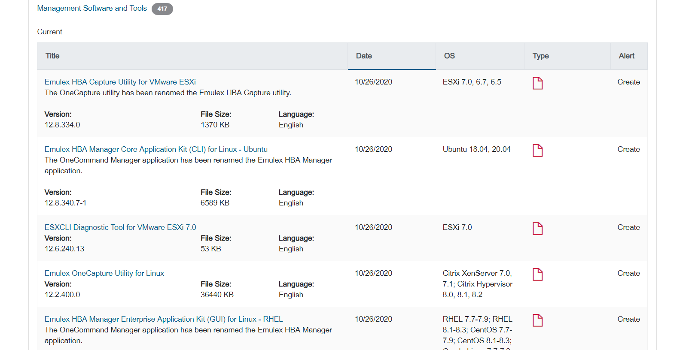Click OS cell ESXi 7.0, 6.7, 6.5

pos(472,82)
